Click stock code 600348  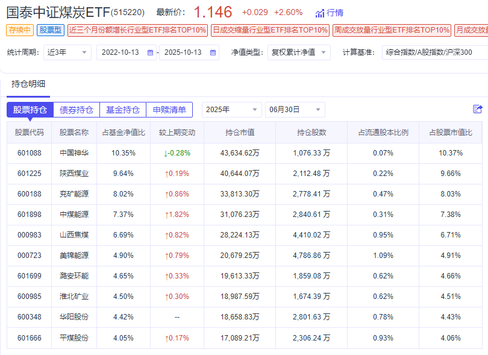[x=30, y=317]
